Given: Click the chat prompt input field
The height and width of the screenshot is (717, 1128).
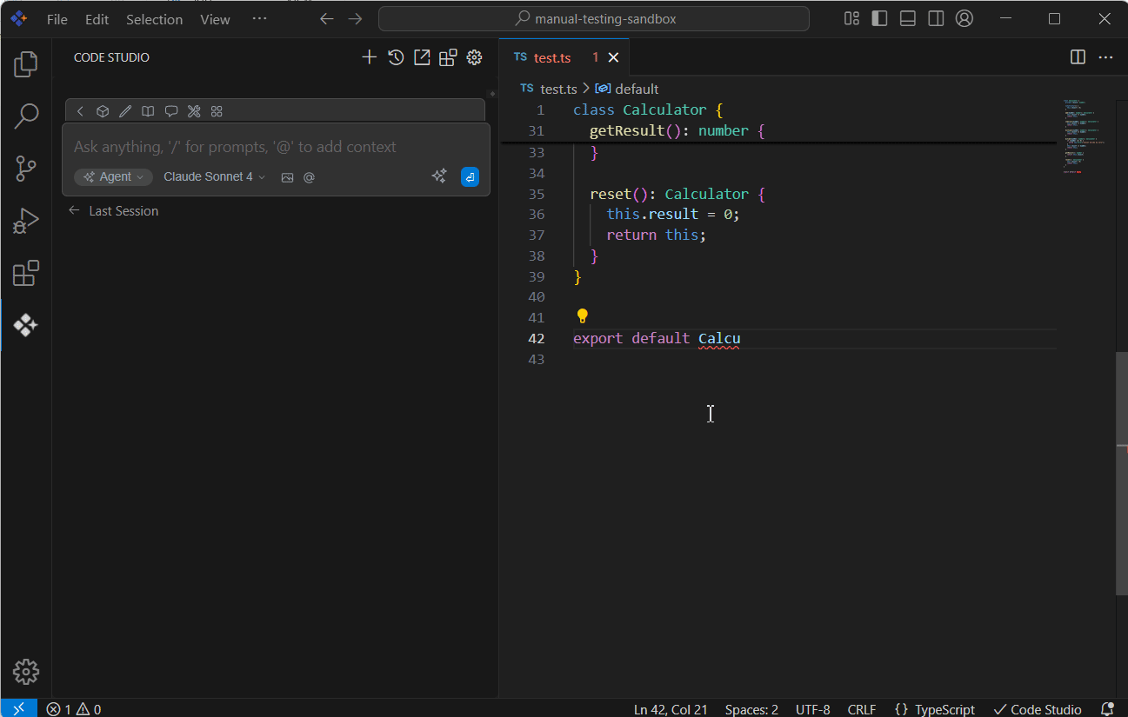Looking at the screenshot, I should pyautogui.click(x=276, y=147).
